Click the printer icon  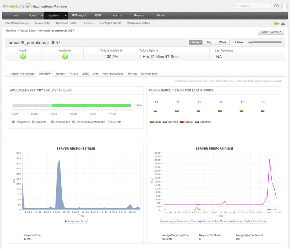(283, 23)
